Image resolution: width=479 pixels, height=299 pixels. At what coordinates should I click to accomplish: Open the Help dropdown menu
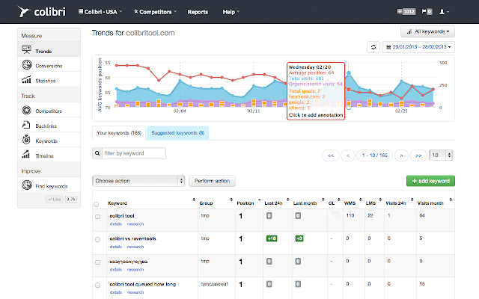click(x=231, y=12)
